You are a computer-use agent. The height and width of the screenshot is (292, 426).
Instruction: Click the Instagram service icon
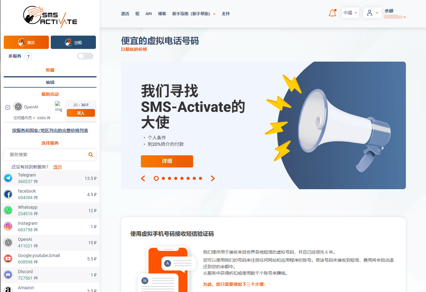point(8,226)
